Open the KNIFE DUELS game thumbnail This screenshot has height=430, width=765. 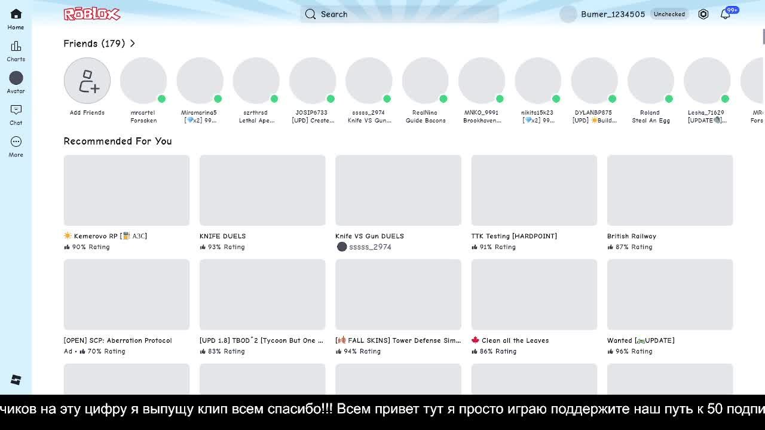(262, 191)
